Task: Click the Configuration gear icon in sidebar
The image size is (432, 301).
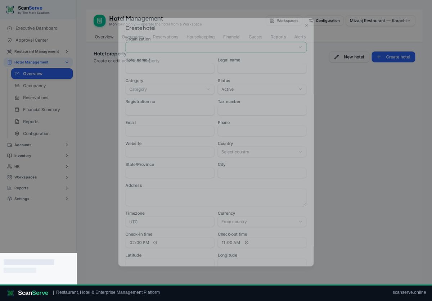Action: click(x=17, y=133)
